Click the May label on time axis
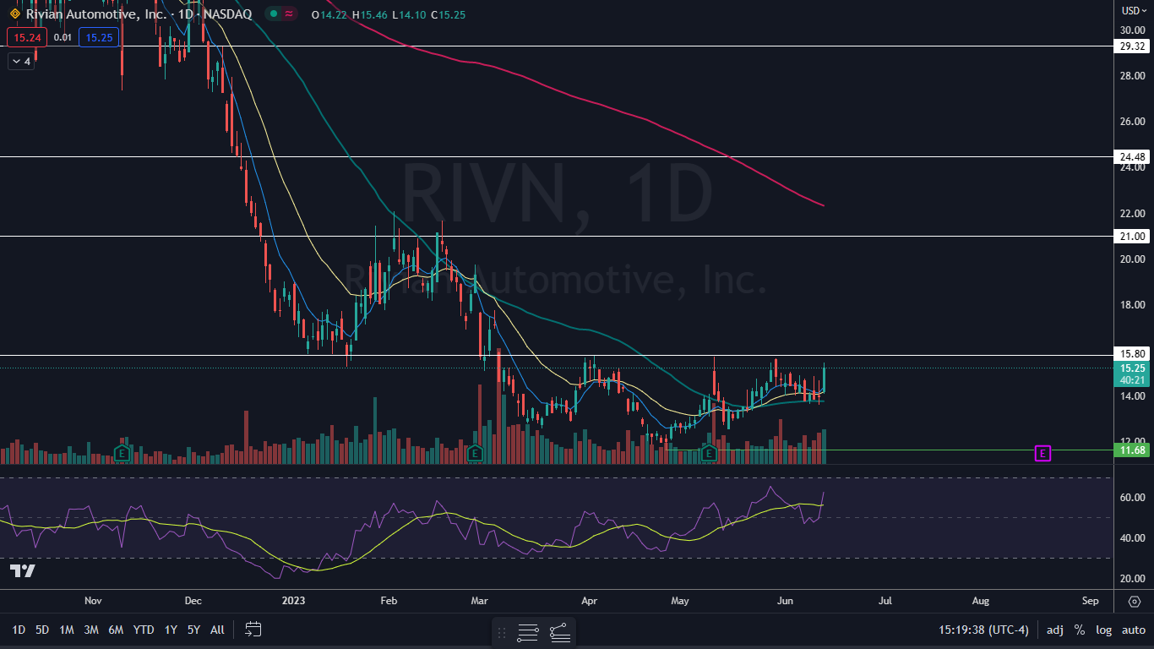Viewport: 1154px width, 649px height. point(680,601)
